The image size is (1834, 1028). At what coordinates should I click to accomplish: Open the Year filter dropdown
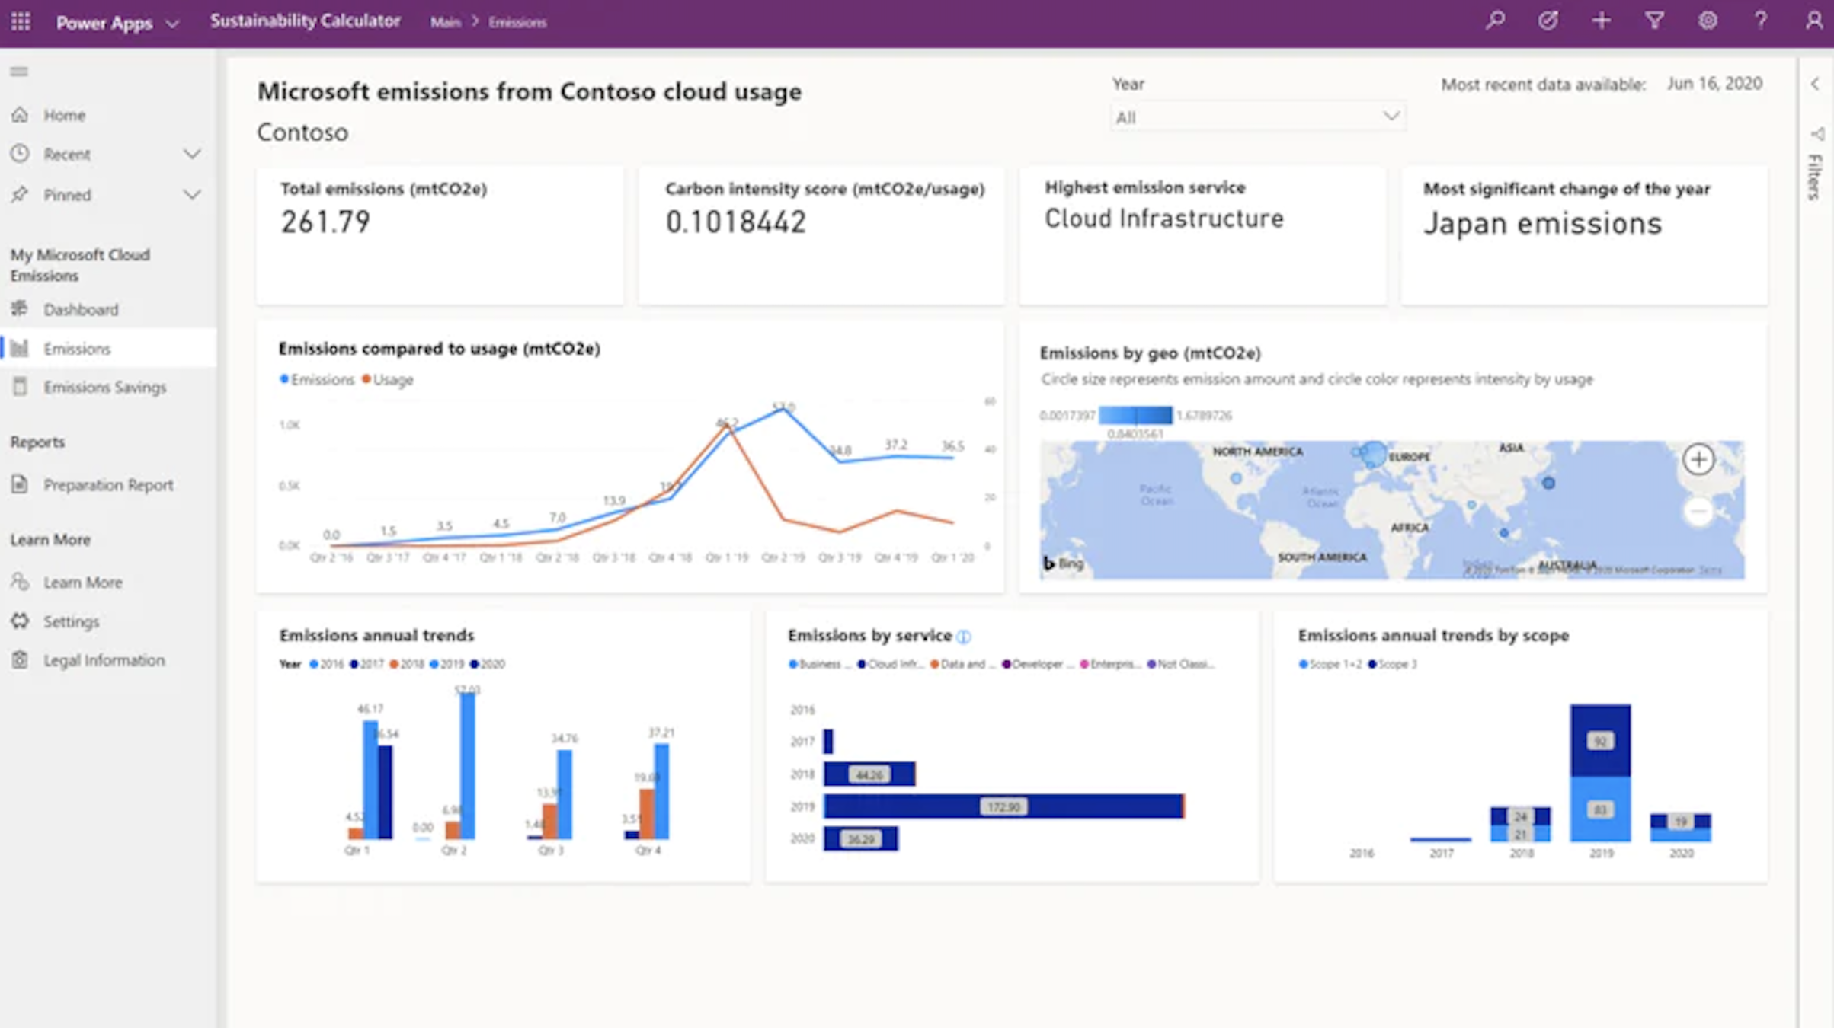[1257, 117]
